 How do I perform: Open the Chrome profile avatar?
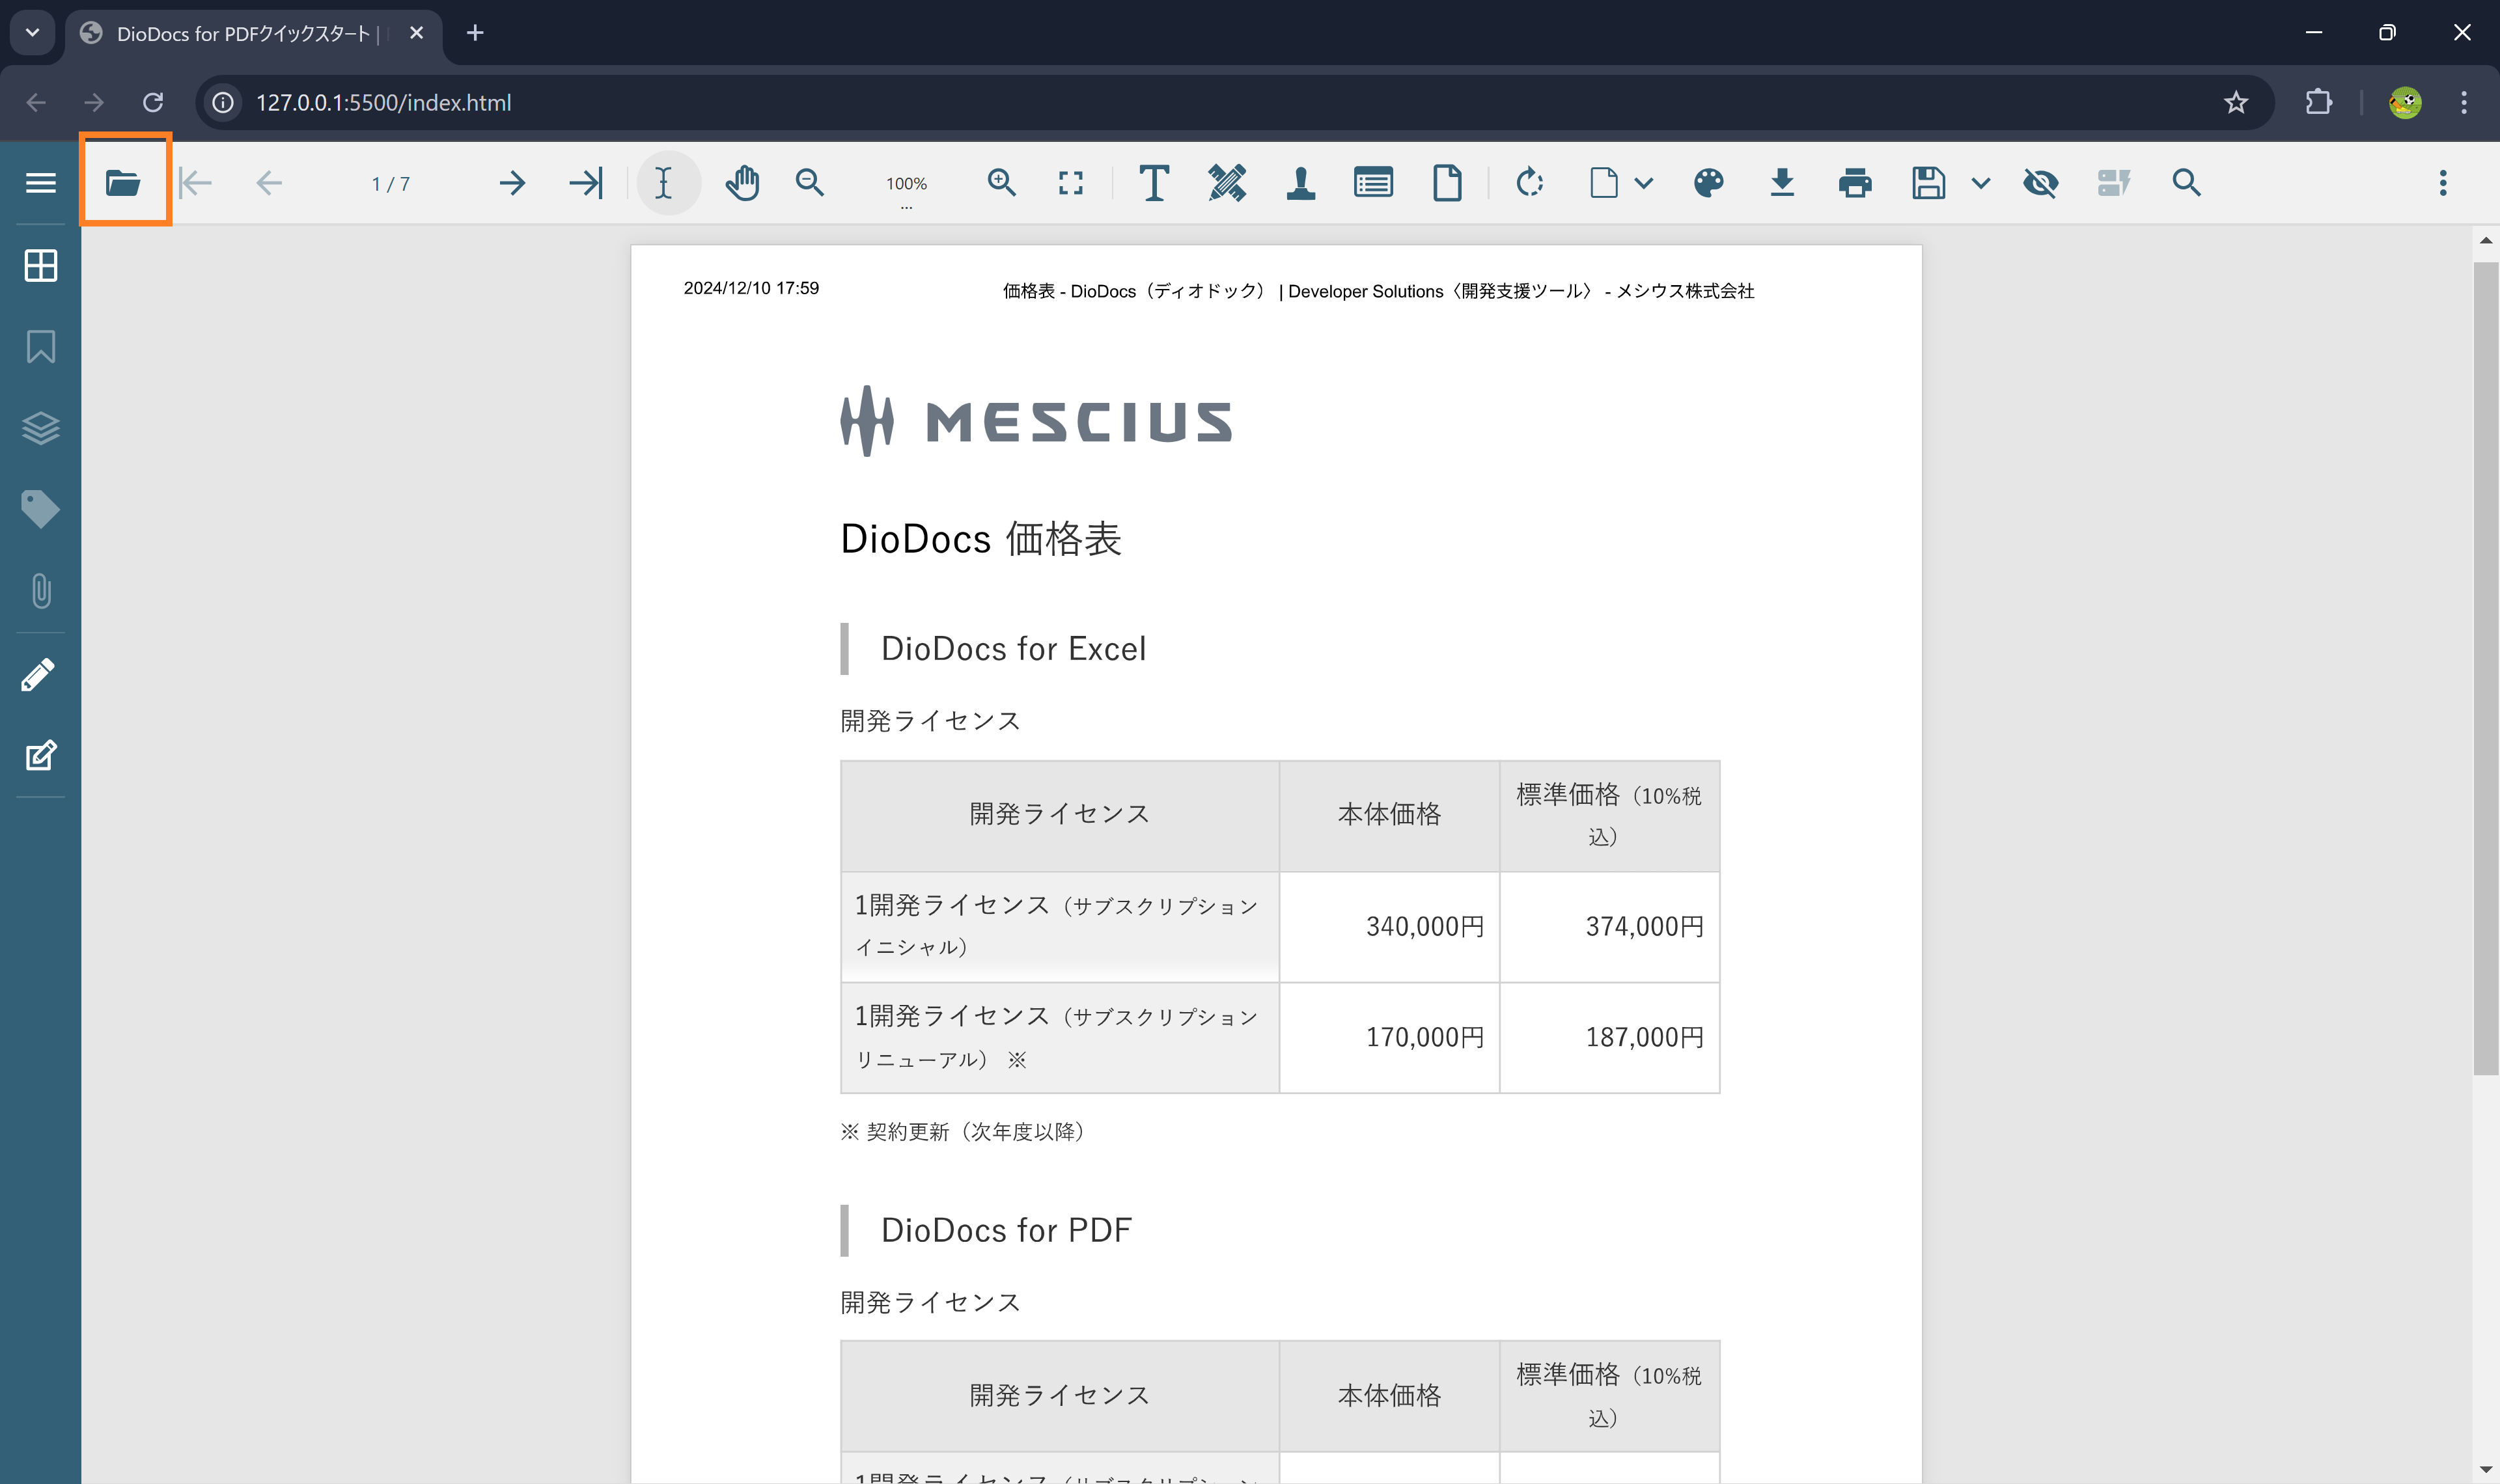(x=2405, y=102)
